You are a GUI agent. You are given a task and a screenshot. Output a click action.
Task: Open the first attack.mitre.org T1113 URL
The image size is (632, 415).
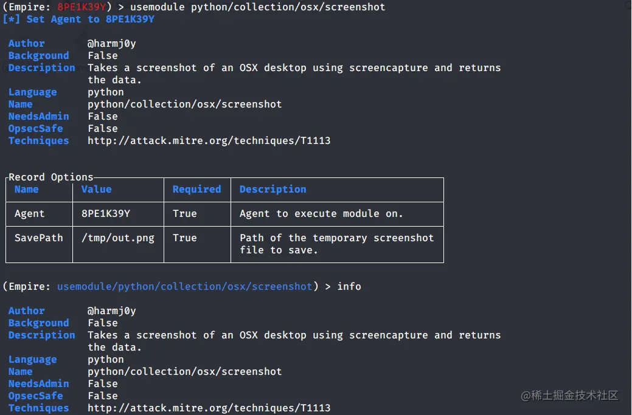pyautogui.click(x=209, y=140)
